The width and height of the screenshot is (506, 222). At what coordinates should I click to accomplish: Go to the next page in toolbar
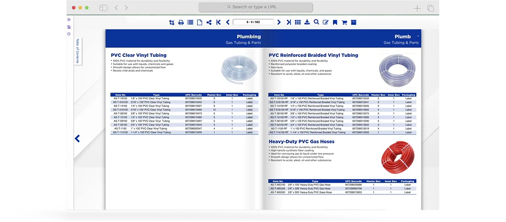pos(279,22)
